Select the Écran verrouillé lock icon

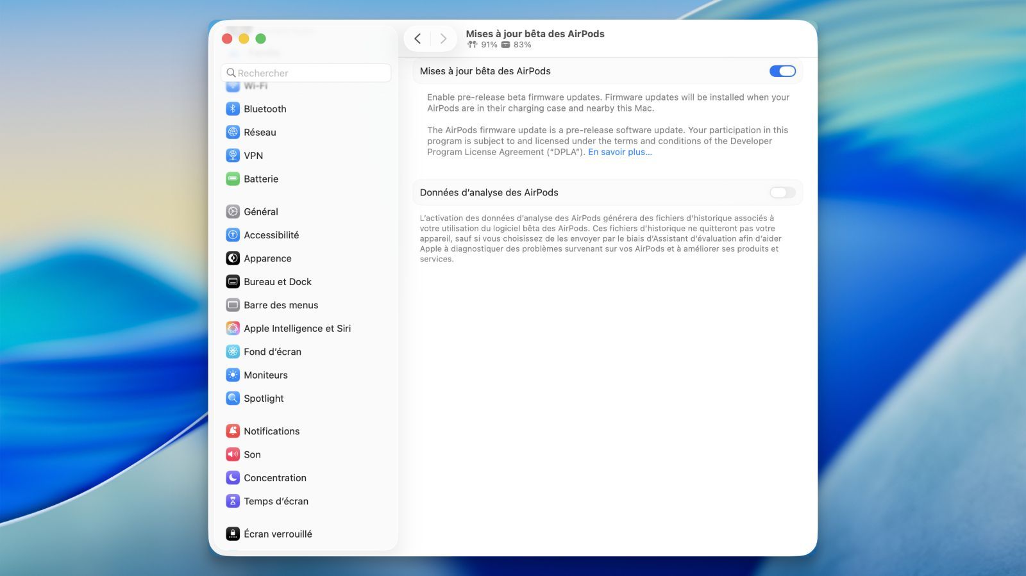point(233,534)
